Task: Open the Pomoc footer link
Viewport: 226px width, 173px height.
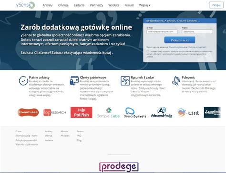Action: [80, 131]
